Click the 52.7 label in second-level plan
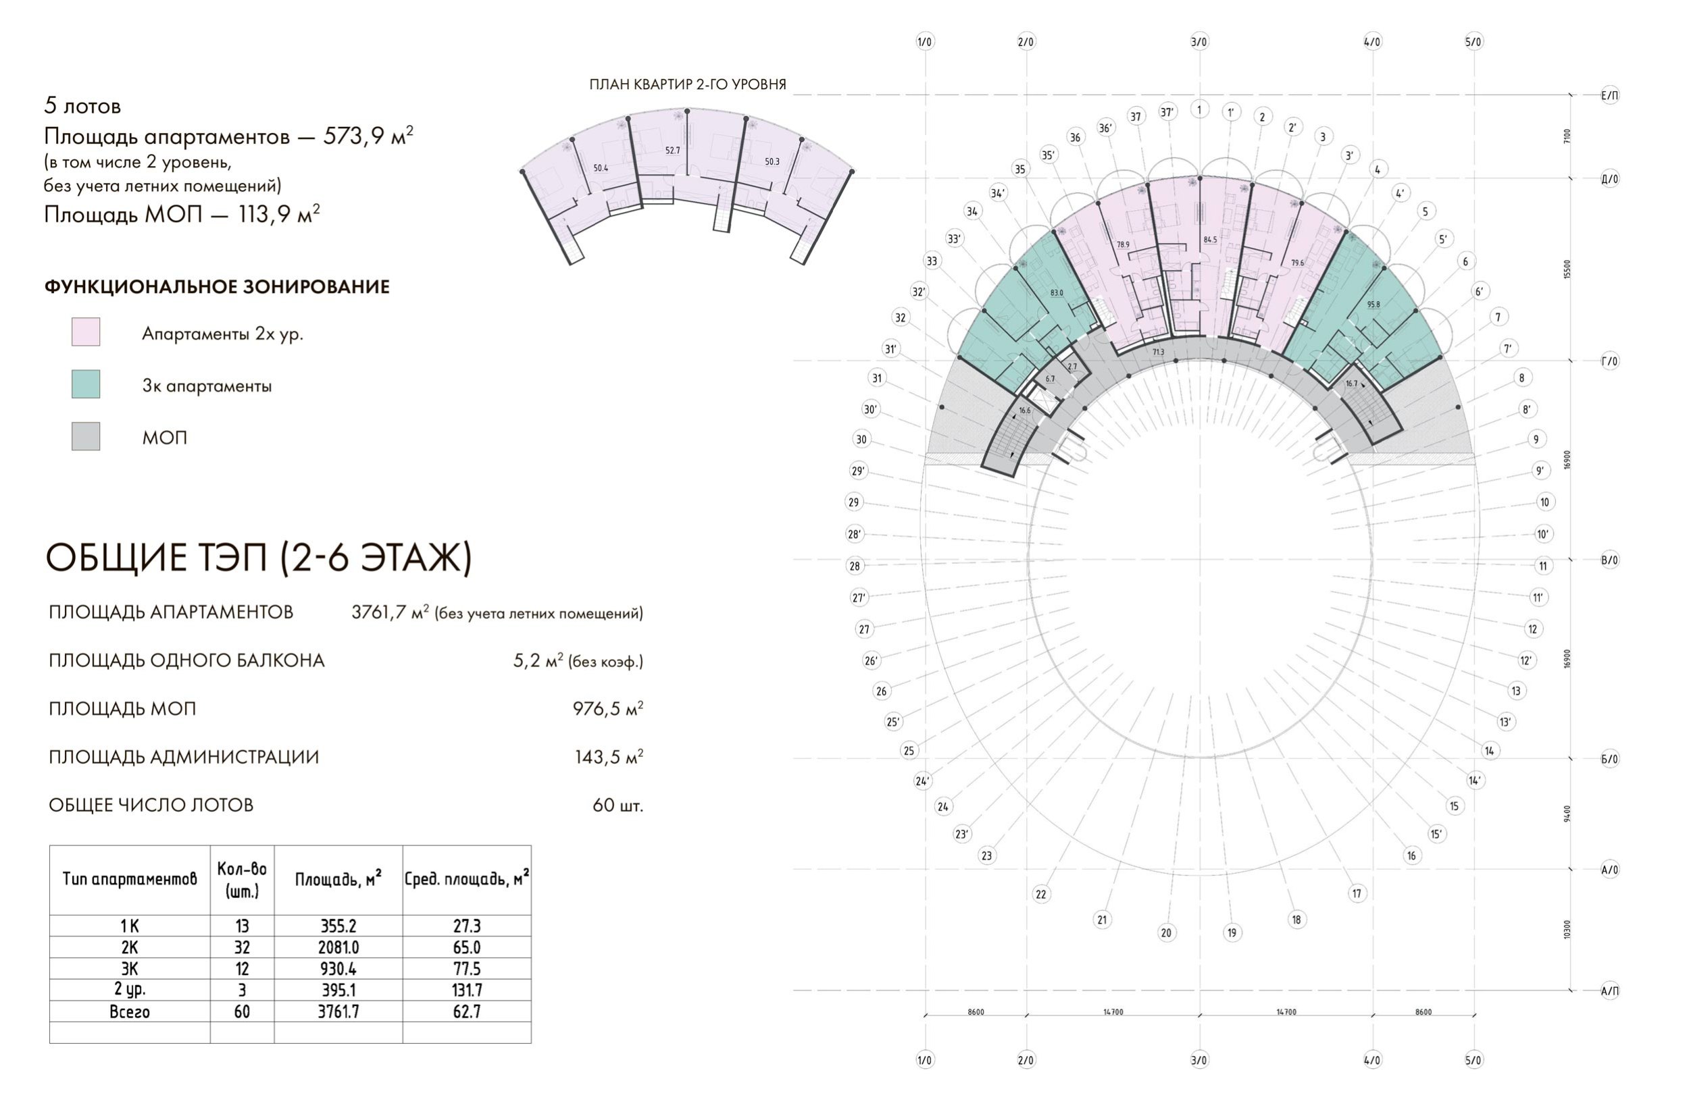 pos(672,151)
